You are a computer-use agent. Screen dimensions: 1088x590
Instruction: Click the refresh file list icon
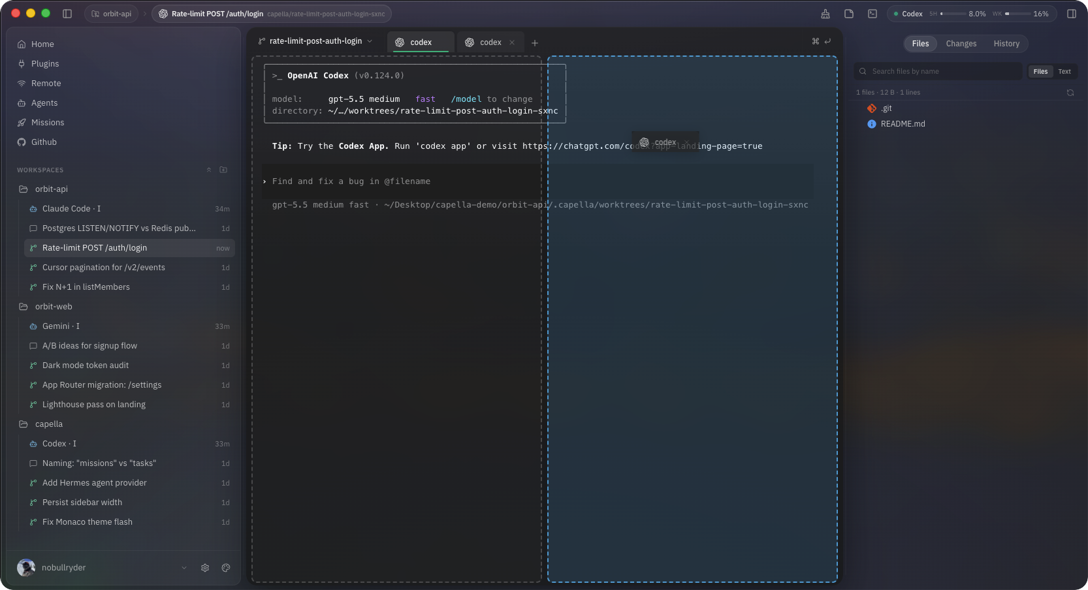1070,93
